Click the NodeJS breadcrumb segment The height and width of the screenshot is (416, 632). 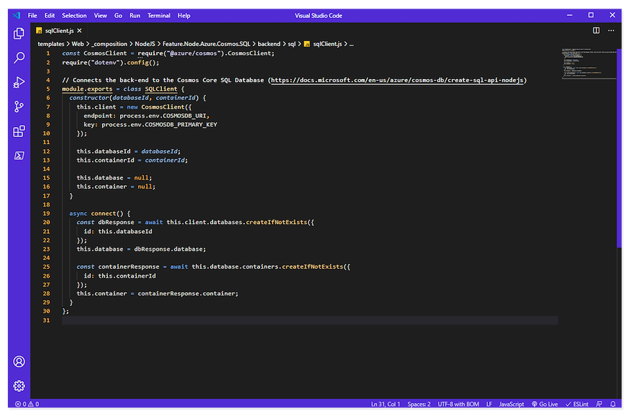pyautogui.click(x=145, y=44)
